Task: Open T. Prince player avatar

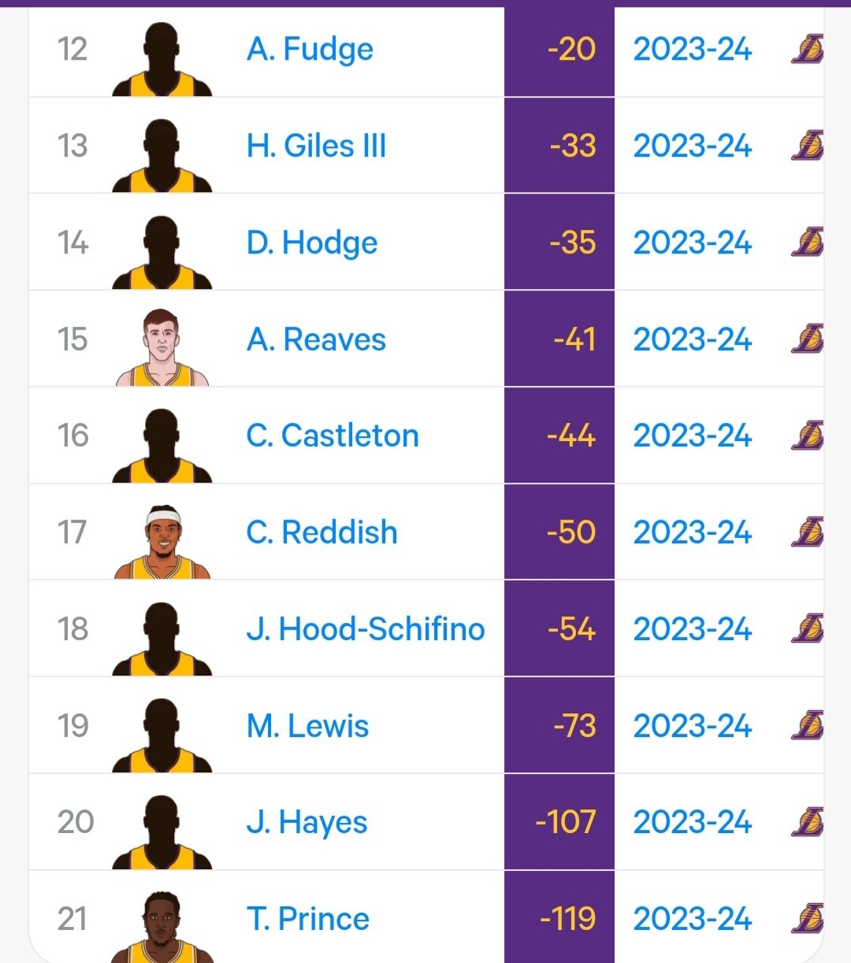Action: (x=162, y=927)
